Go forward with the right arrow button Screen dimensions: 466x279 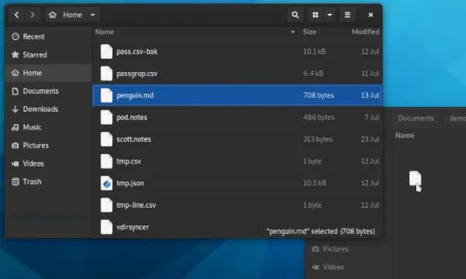point(33,15)
